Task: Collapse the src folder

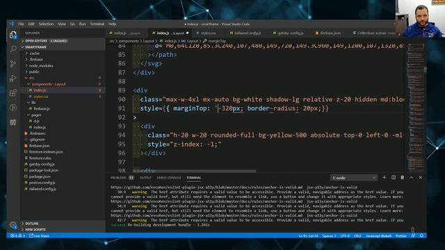Action: click(x=31, y=78)
